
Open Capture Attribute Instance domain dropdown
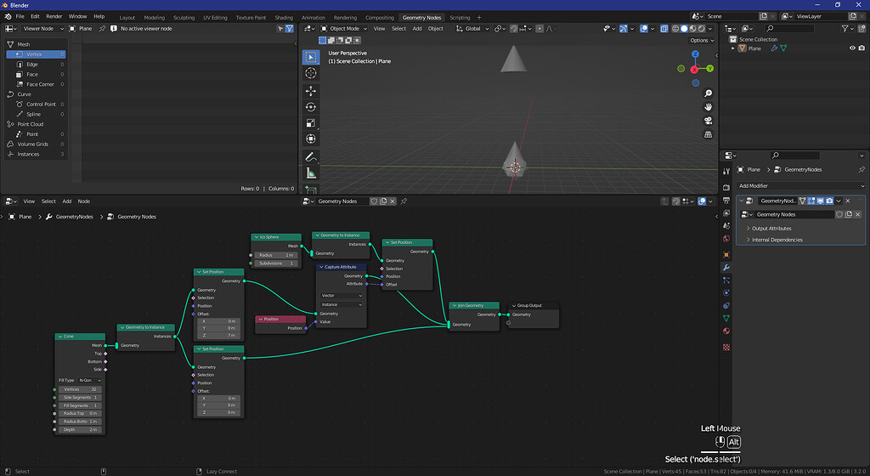pyautogui.click(x=342, y=304)
